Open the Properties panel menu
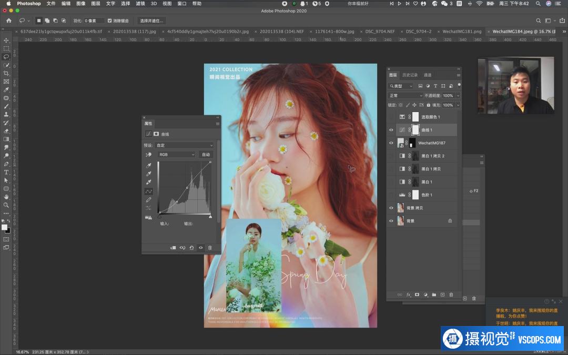 point(218,124)
